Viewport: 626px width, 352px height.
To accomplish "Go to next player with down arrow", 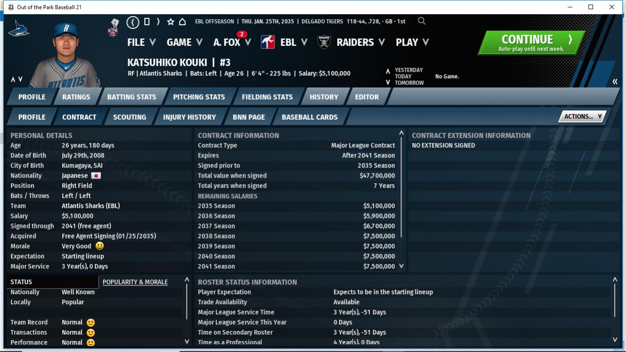I will 20,79.
